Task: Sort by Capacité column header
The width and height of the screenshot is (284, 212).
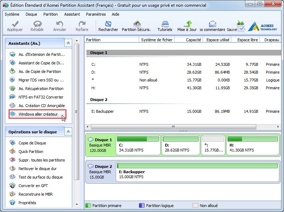Action: click(188, 40)
